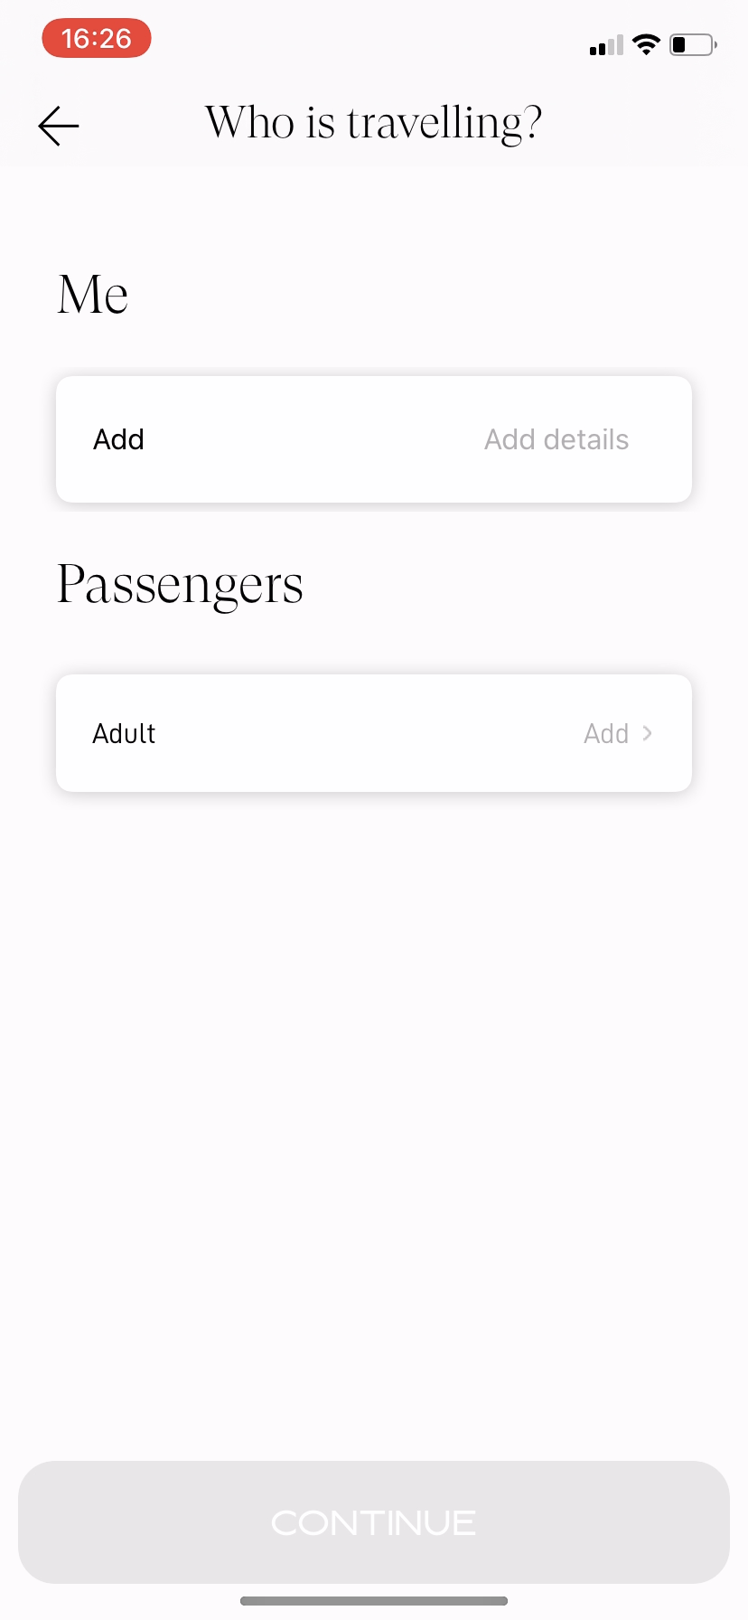Tap the battery level icon
Screen dimensions: 748x1620
pyautogui.click(x=692, y=44)
